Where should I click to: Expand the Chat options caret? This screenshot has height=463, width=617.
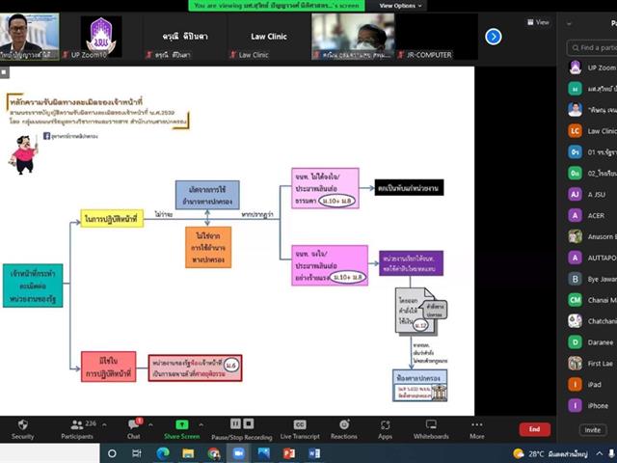coord(150,424)
